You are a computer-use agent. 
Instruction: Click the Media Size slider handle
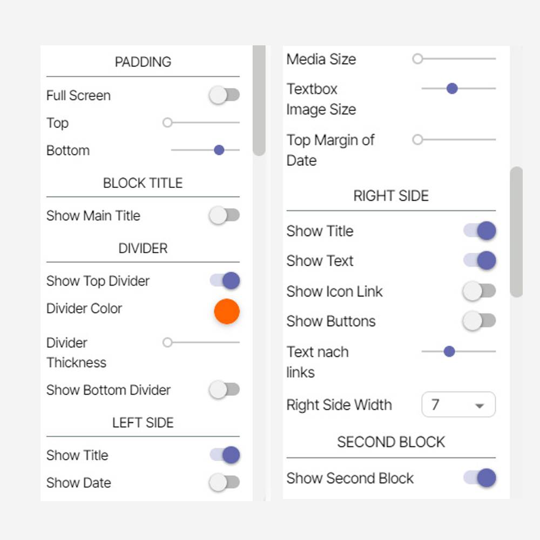pyautogui.click(x=417, y=59)
